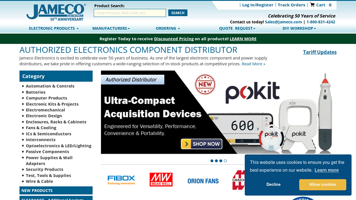Image resolution: width=356 pixels, height=200 pixels.
Task: Open the Discounted Pricing link
Action: [174, 39]
